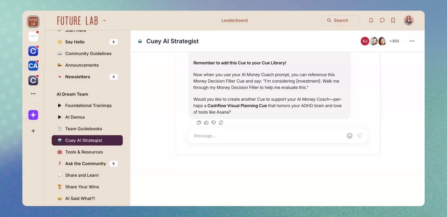Switch to the CA community icon
Screen dimensions: 447x217
tap(33, 66)
